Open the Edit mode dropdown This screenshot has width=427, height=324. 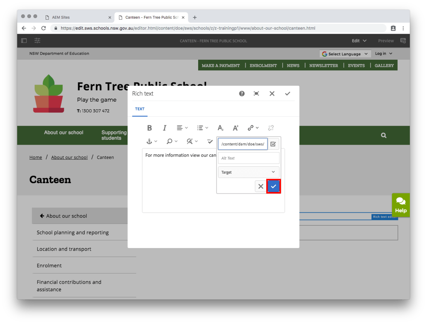pos(359,41)
